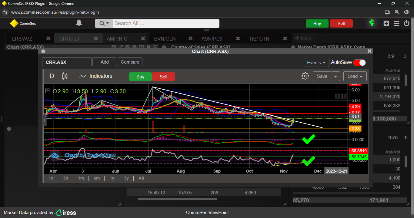Open chart settings gear icon
The height and width of the screenshot is (218, 414).
pos(305,76)
